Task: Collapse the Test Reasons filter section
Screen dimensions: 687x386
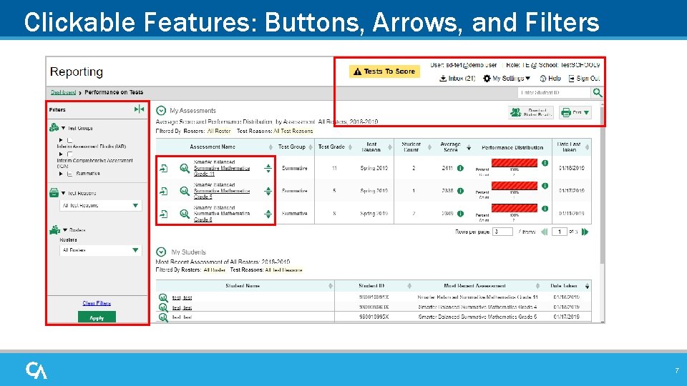Action: [x=64, y=193]
